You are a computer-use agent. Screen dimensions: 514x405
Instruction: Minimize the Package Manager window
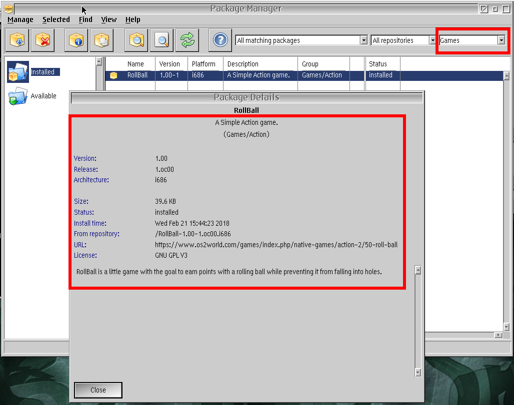(x=495, y=9)
